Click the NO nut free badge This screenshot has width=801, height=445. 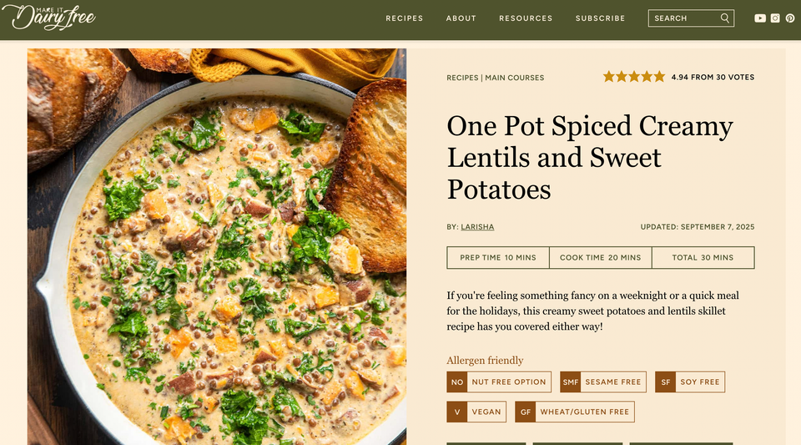457,382
